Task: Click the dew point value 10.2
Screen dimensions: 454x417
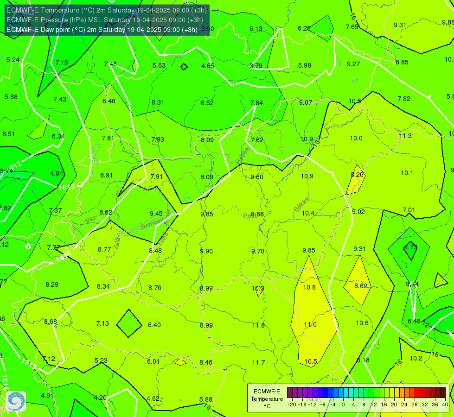Action: tap(416, 358)
